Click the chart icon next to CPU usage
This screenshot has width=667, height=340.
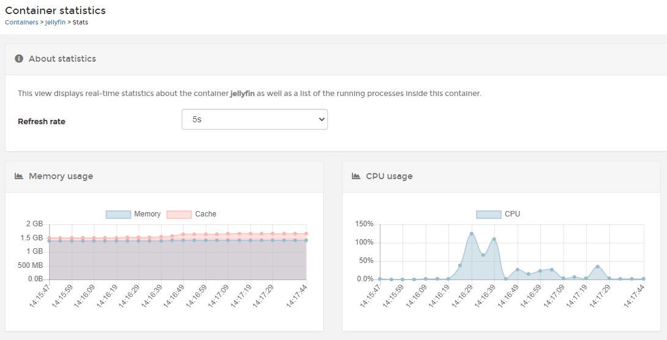click(356, 176)
